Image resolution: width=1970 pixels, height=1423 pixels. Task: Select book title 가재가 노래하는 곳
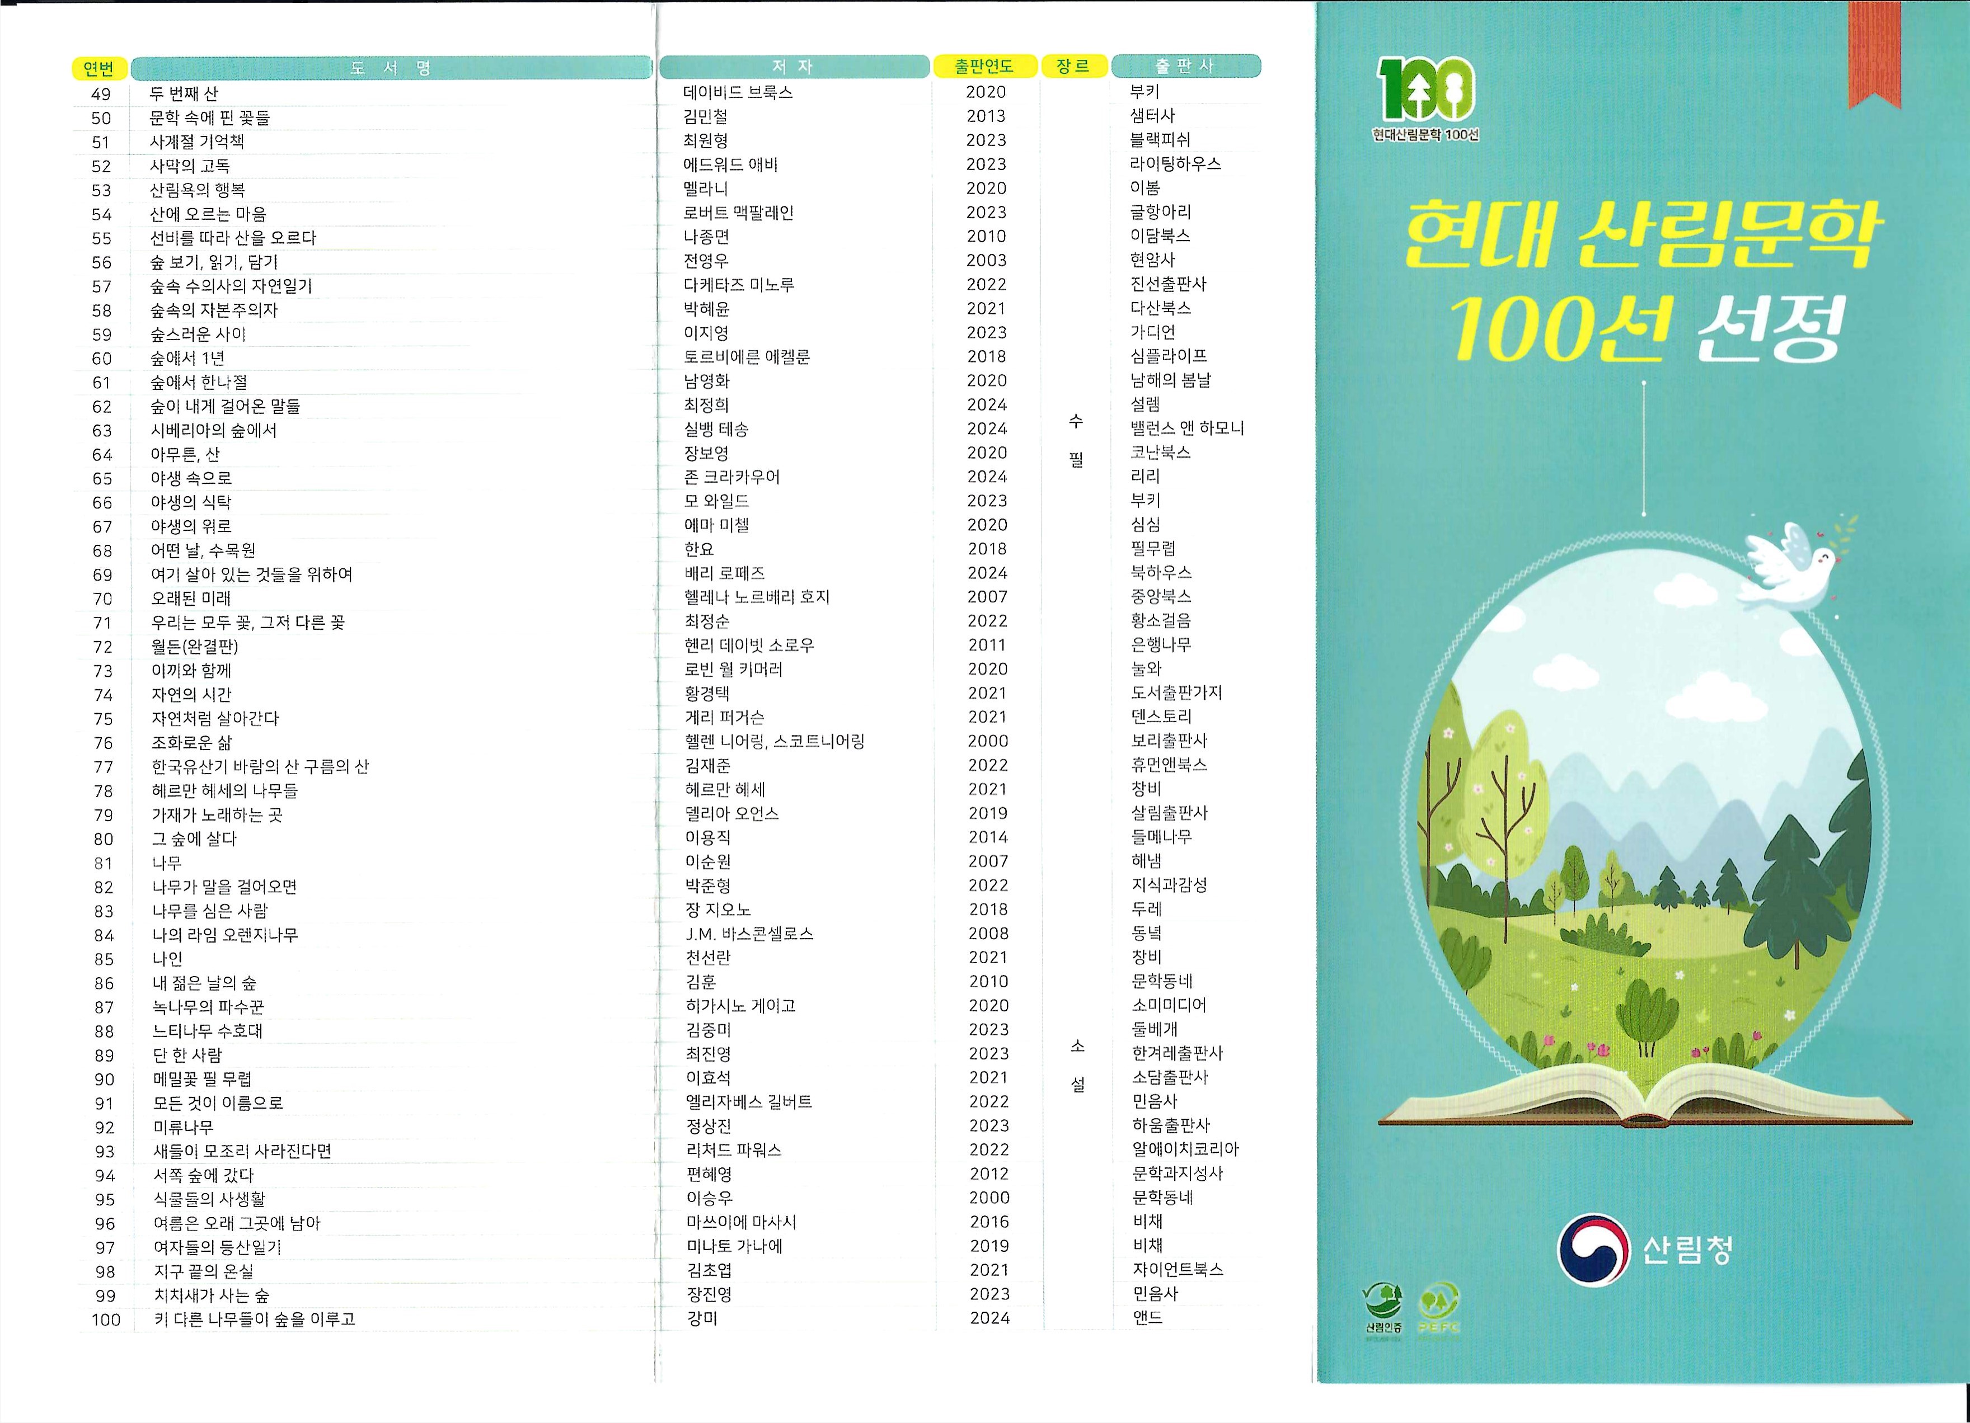click(x=218, y=814)
